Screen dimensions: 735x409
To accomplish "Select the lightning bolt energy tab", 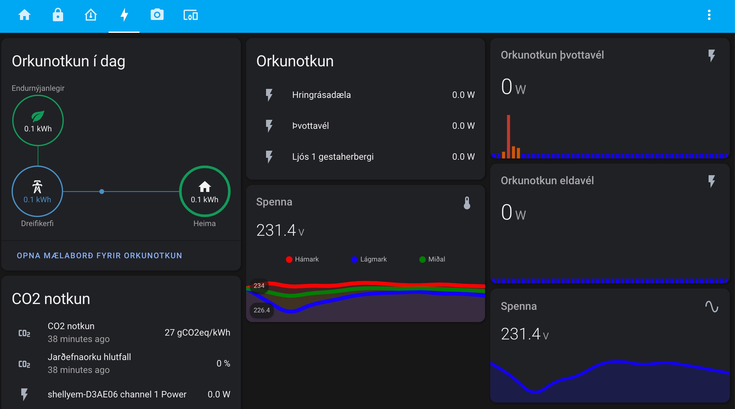I will click(x=124, y=15).
